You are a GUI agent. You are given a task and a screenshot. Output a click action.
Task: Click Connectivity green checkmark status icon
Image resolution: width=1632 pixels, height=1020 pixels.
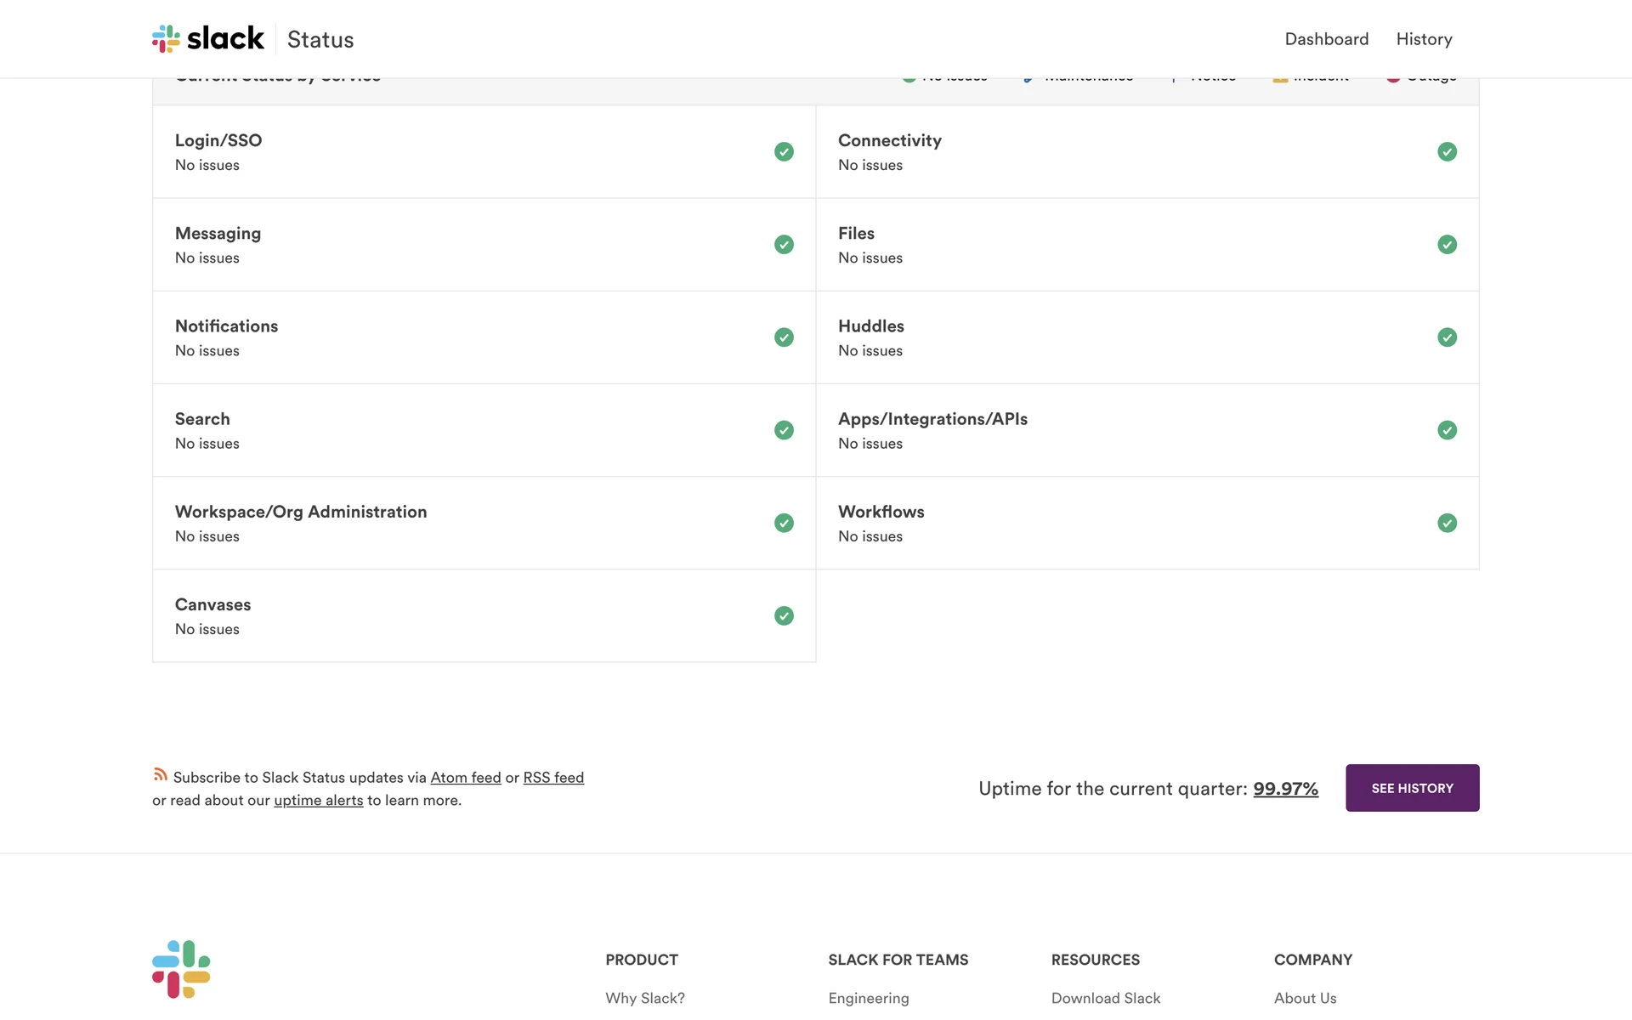tap(1447, 152)
